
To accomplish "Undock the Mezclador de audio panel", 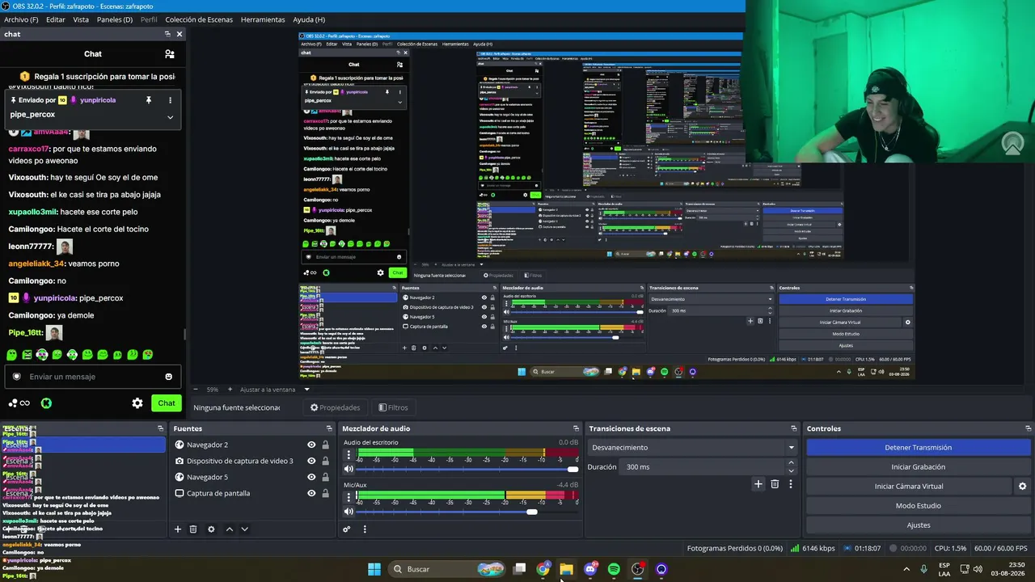I will pos(576,428).
